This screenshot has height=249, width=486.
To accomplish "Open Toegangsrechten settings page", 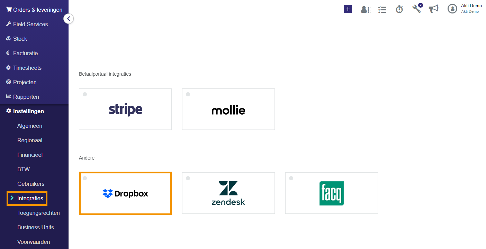I will click(38, 213).
